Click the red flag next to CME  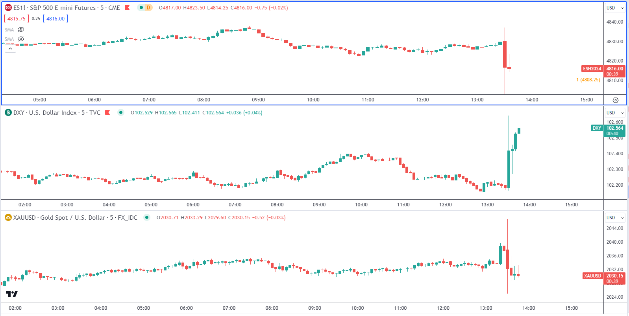click(127, 7)
